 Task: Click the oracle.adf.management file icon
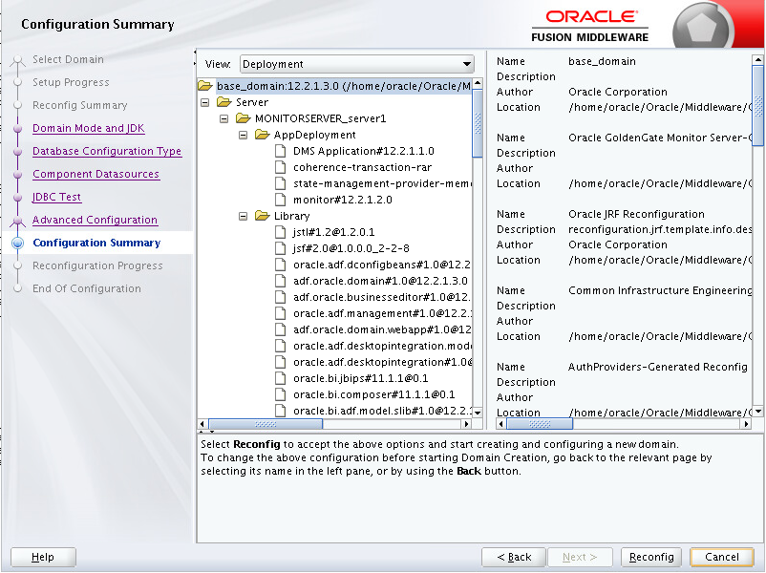[281, 313]
